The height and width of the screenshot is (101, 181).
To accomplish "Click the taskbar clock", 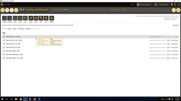I will coord(177,99).
